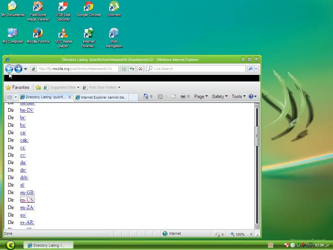The height and width of the screenshot is (250, 333).
Task: Click the vertical scrollbar thumb
Action: (257, 136)
